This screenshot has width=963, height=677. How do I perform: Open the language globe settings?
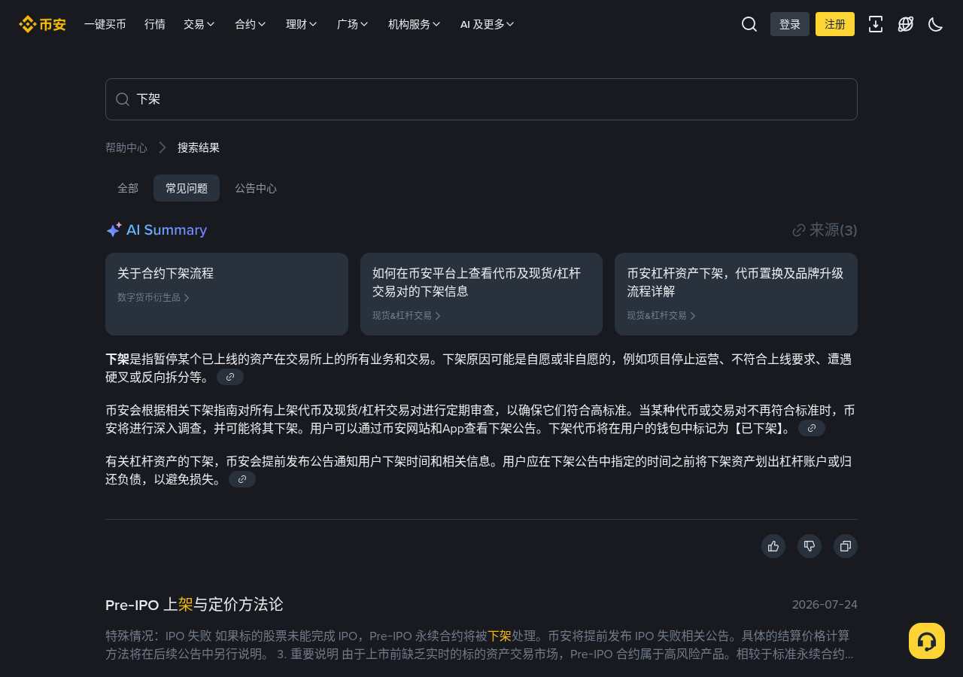pos(906,24)
